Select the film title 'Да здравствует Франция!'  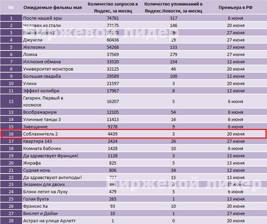[51, 156]
